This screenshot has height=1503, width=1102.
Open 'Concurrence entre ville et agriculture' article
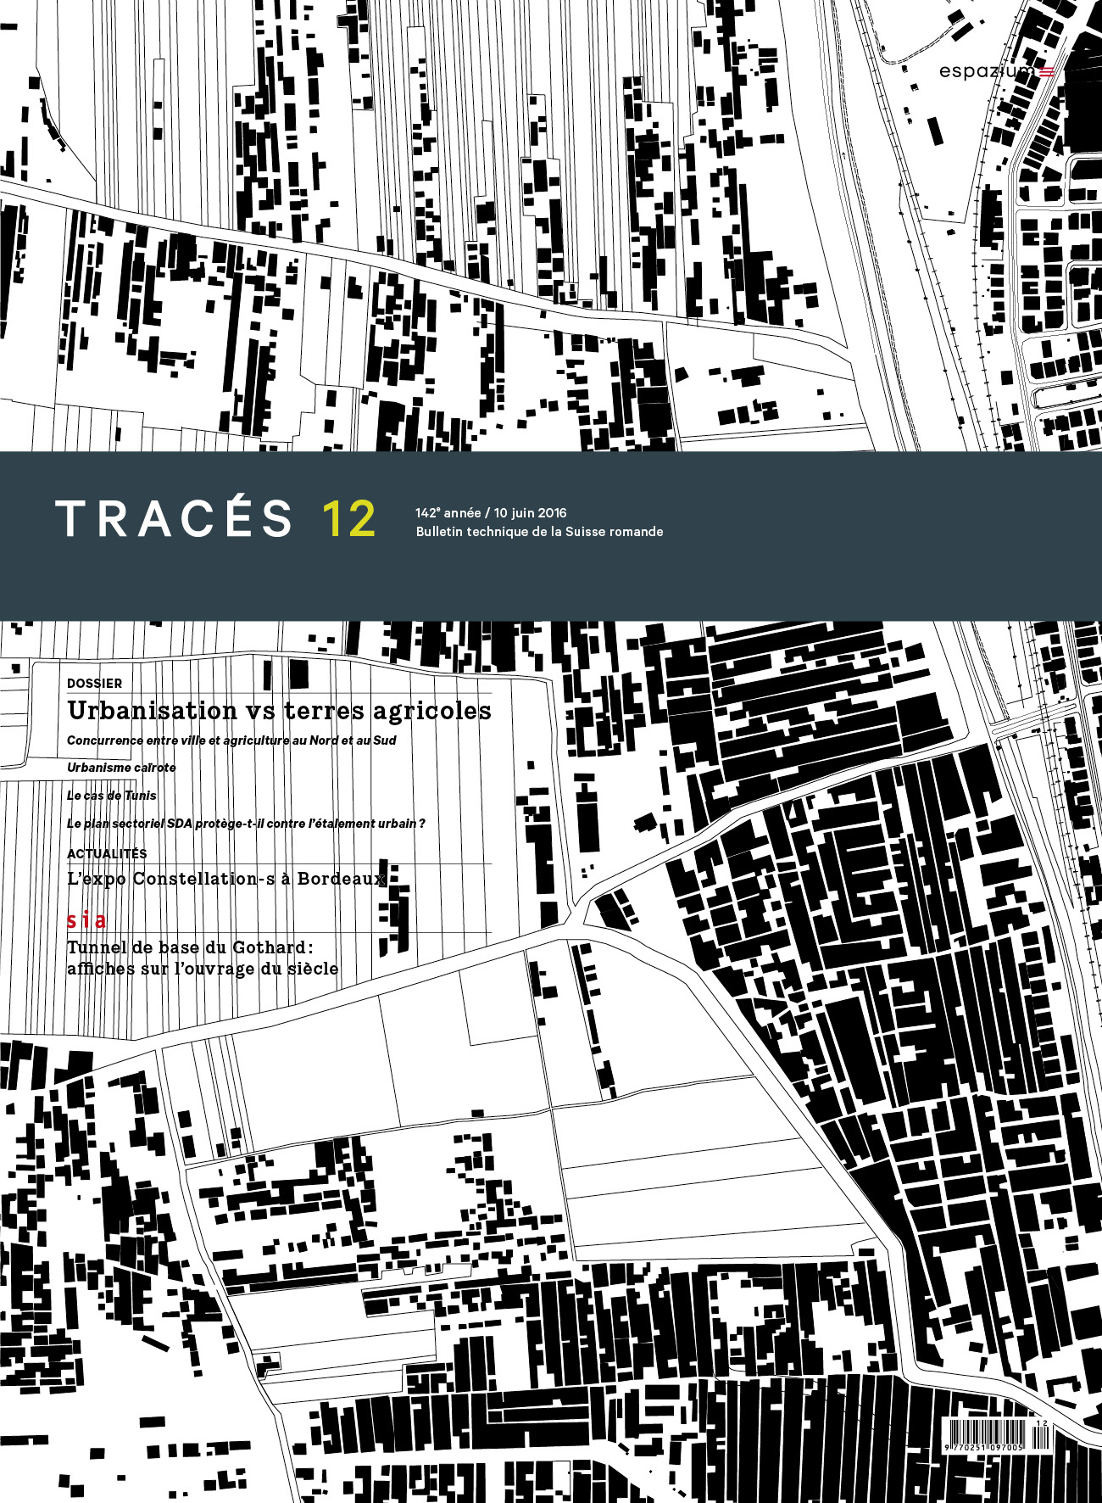click(x=231, y=740)
